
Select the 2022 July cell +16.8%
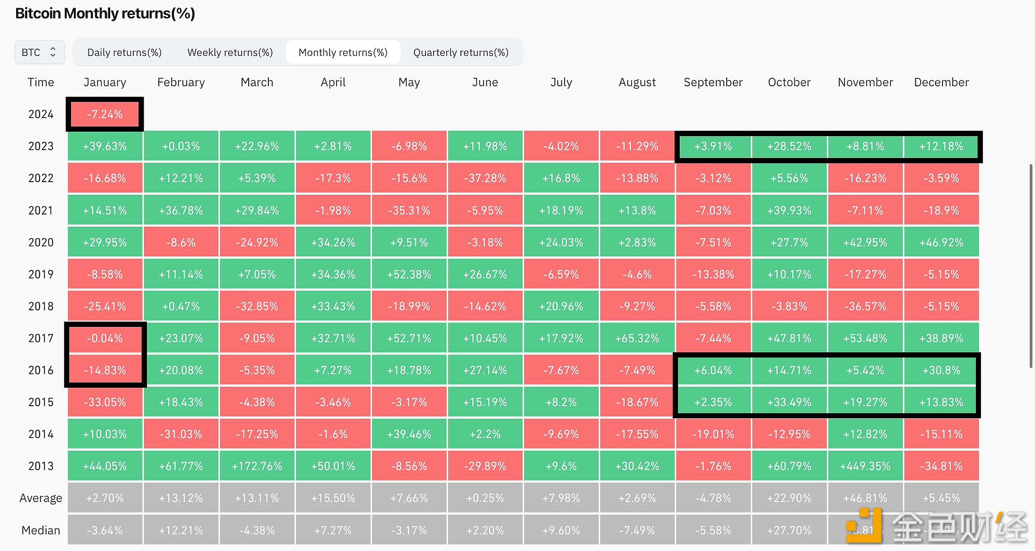tap(561, 178)
